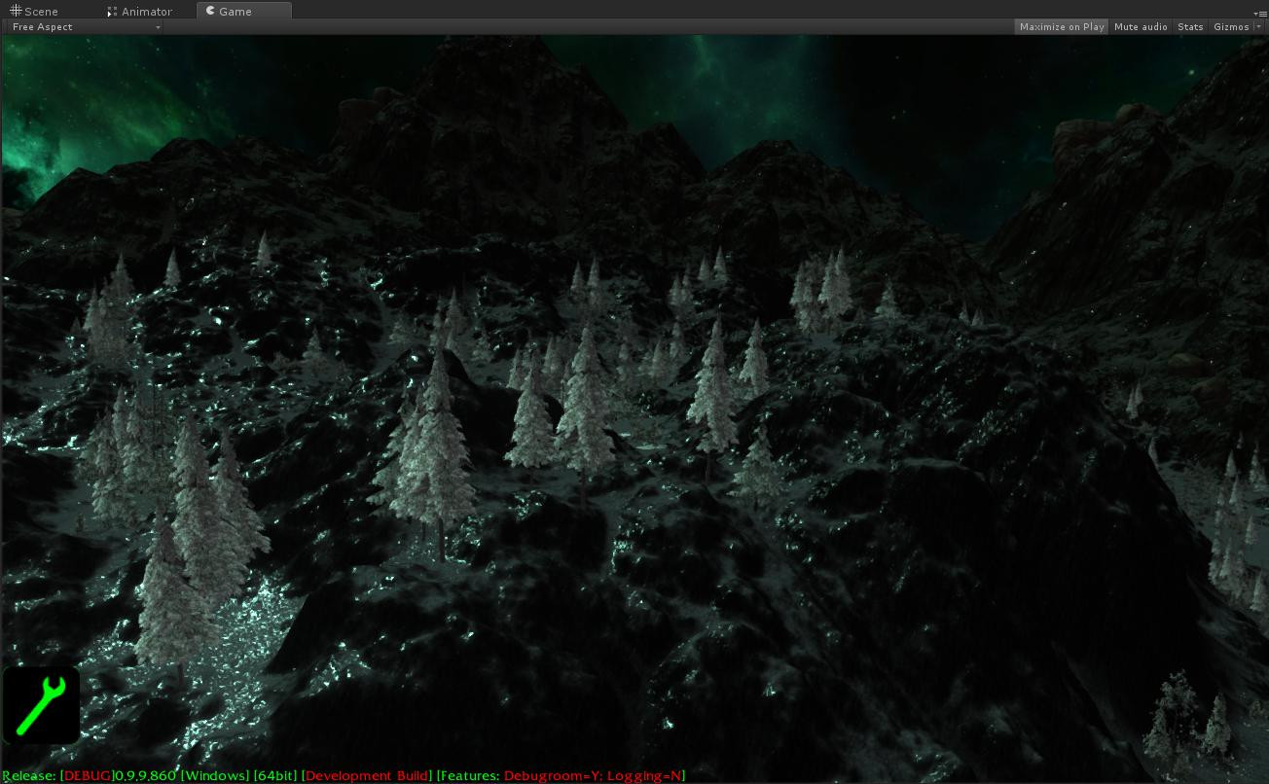Toggle Maximize on Play

1061,27
